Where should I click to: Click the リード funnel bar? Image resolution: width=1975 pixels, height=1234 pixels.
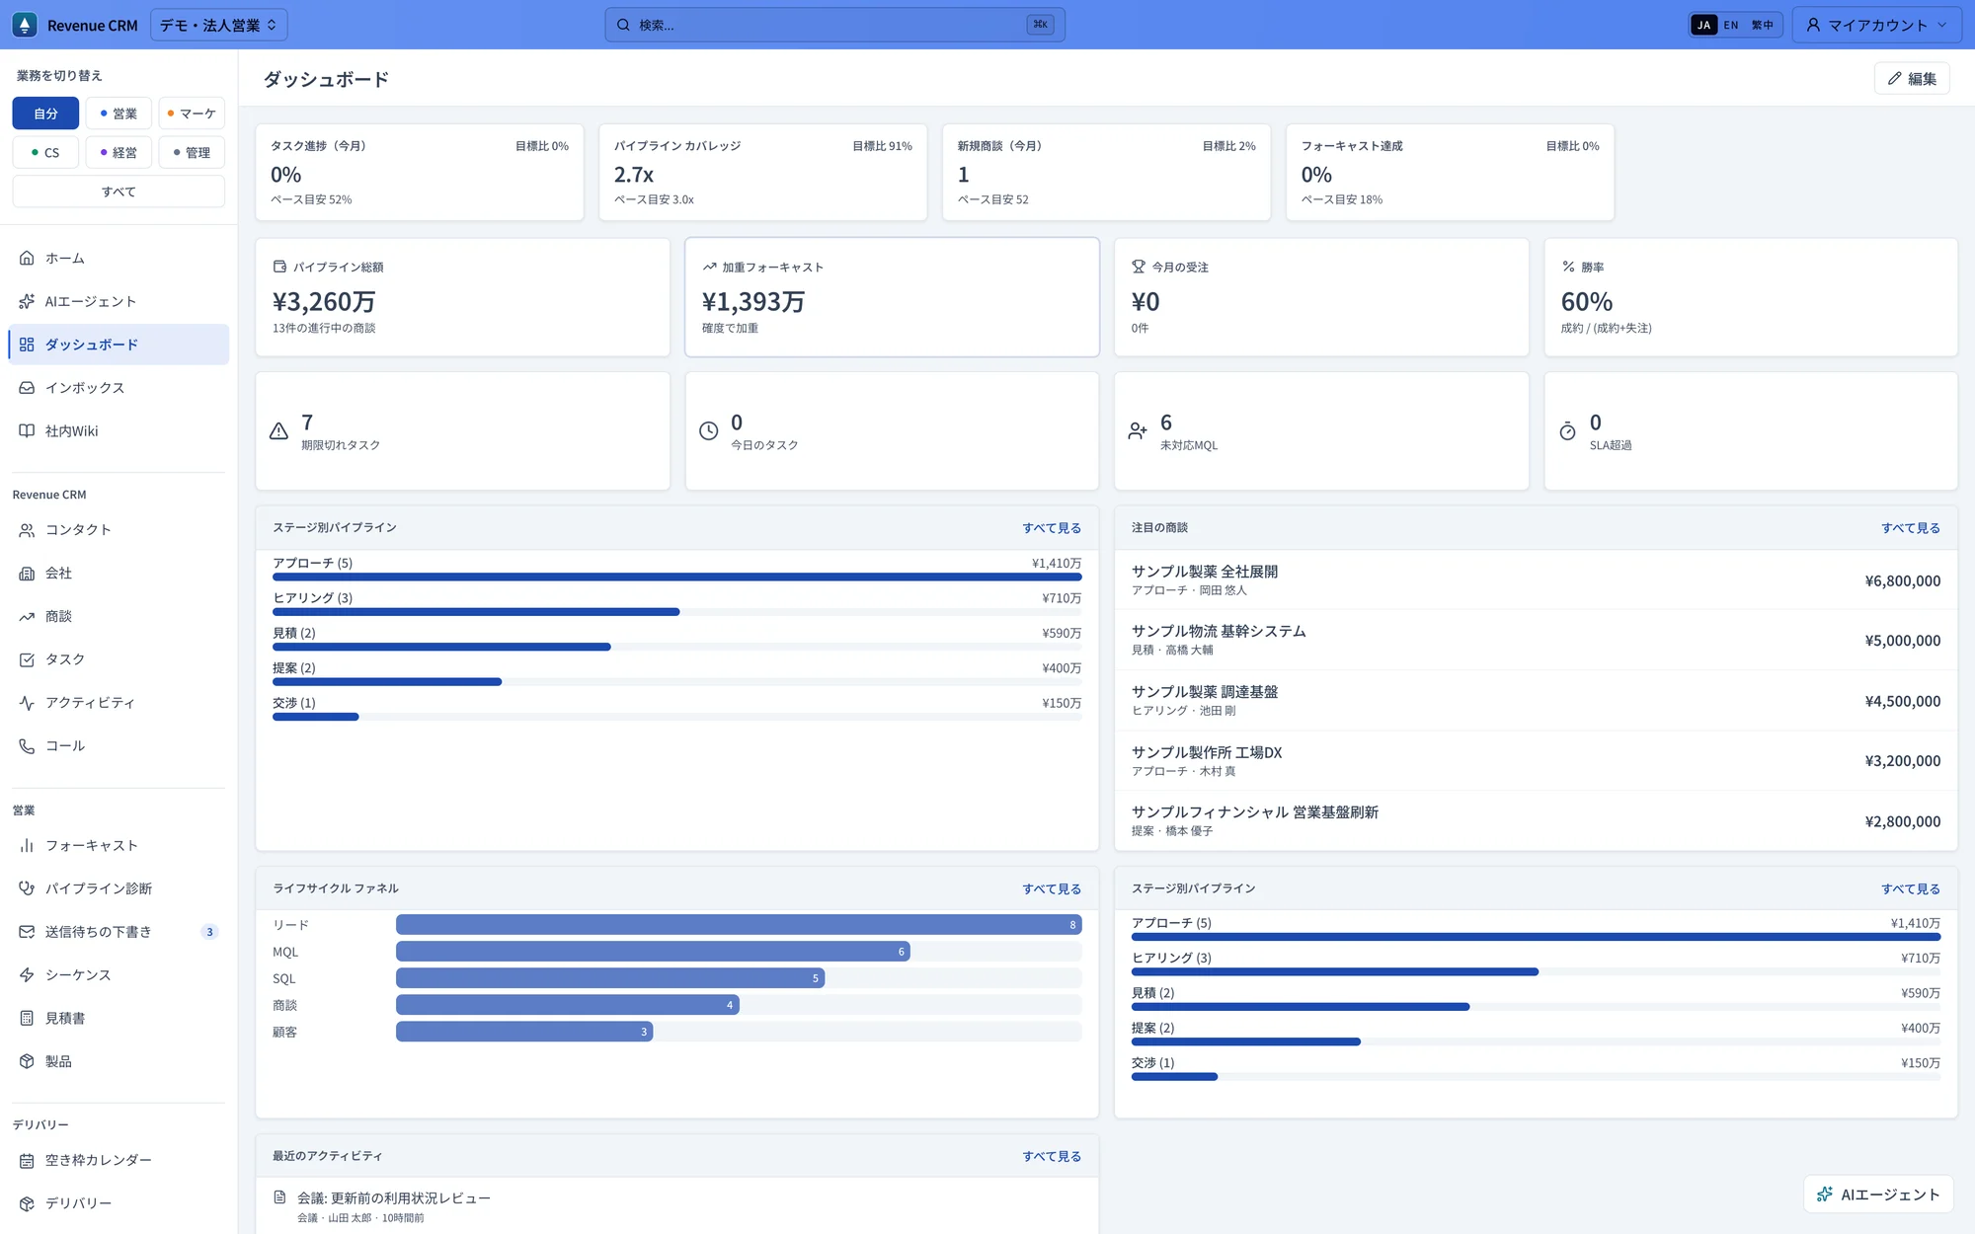coord(739,925)
